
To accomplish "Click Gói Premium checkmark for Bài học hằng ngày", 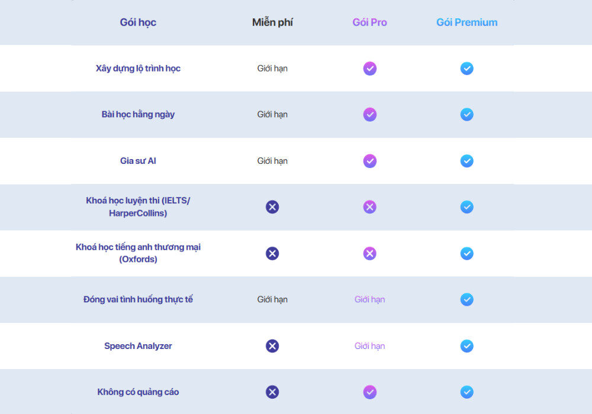I will 466,115.
